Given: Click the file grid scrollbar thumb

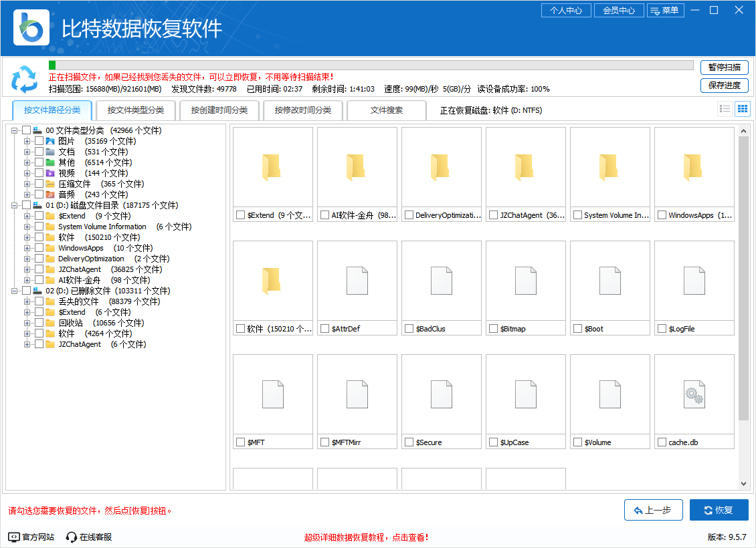Looking at the screenshot, I should pos(743,278).
